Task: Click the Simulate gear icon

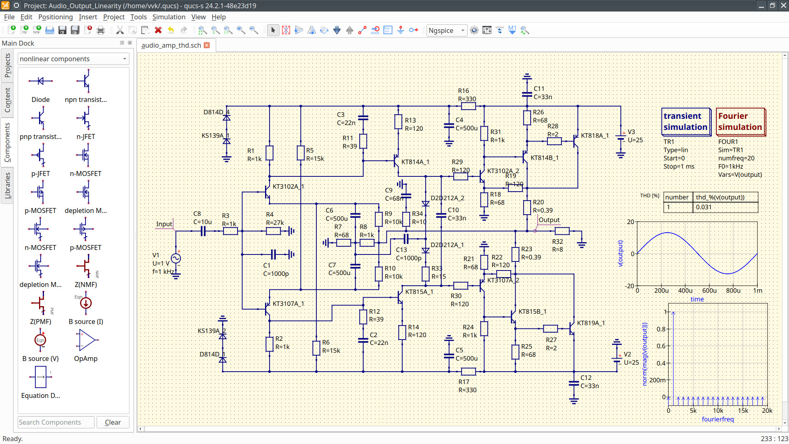Action: click(474, 30)
